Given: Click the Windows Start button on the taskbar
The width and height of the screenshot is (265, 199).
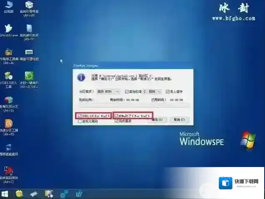Looking at the screenshot, I should [5, 194].
